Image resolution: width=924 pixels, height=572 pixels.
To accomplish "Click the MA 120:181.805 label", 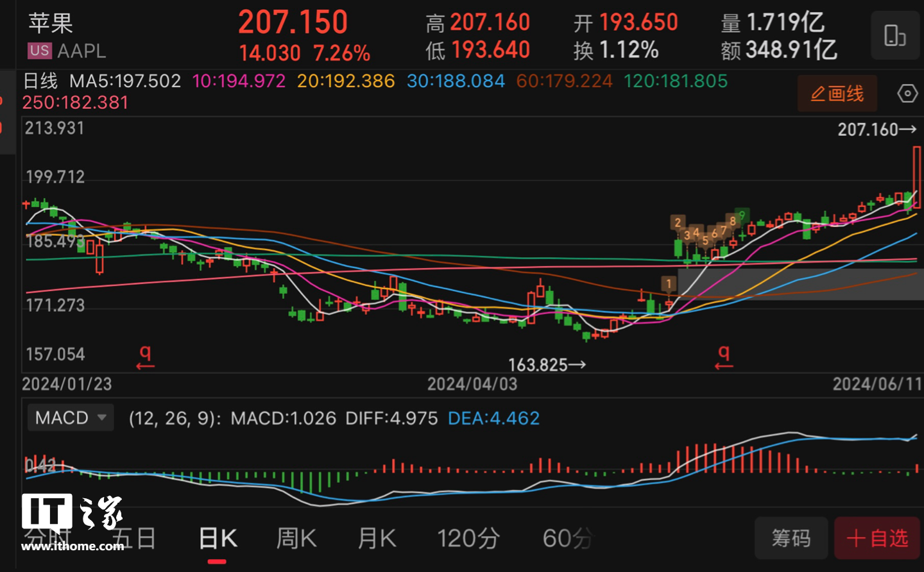I will 676,81.
